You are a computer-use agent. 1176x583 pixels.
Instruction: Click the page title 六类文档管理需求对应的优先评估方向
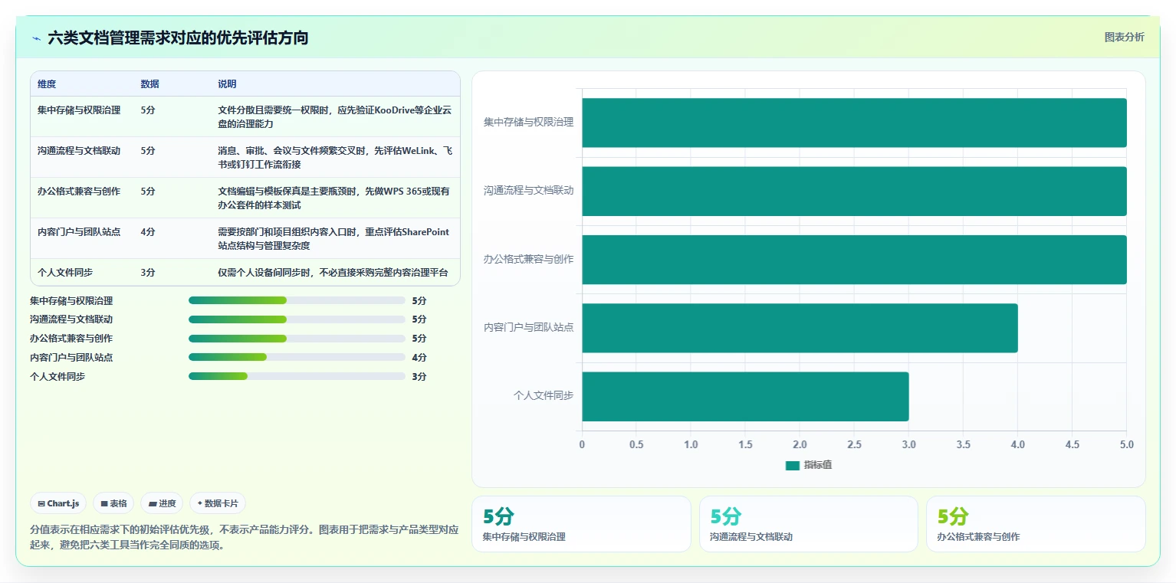[178, 38]
